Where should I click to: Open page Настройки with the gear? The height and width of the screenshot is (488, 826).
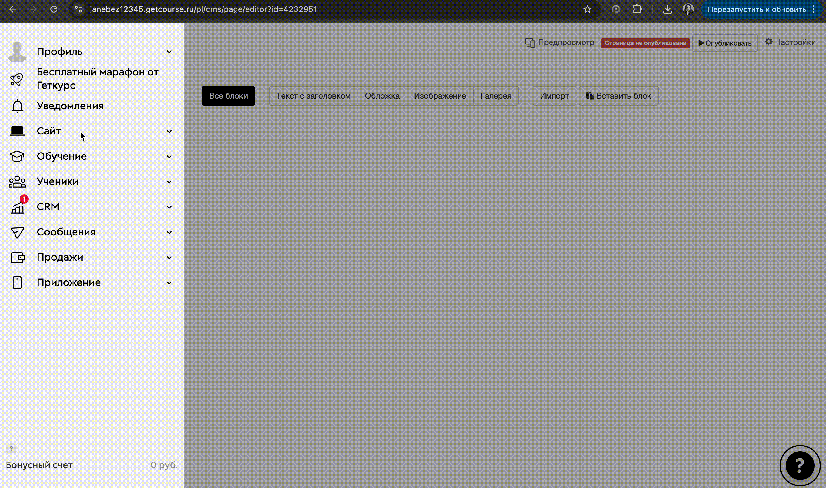tap(790, 42)
